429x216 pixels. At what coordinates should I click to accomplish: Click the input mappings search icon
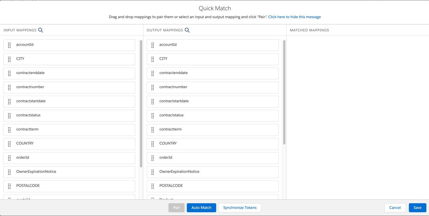tap(41, 30)
